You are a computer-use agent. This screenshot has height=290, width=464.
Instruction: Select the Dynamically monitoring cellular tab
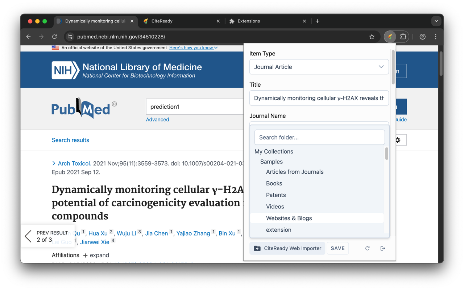pos(95,21)
